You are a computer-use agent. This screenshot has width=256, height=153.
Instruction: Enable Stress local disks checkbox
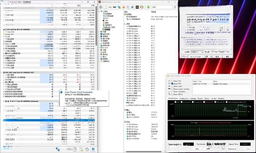point(172,91)
